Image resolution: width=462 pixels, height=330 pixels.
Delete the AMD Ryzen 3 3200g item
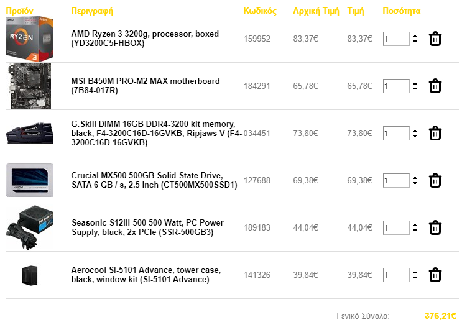coord(435,39)
